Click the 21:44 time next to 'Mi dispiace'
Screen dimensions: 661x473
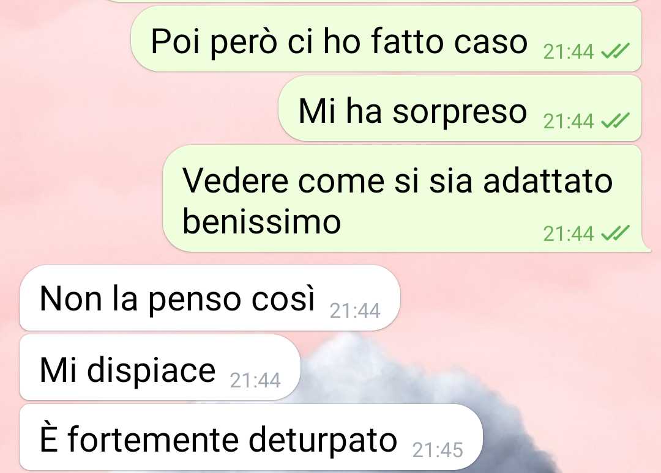255,381
